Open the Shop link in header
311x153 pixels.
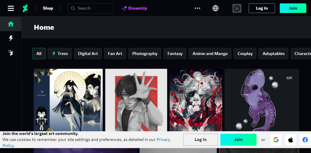click(48, 8)
